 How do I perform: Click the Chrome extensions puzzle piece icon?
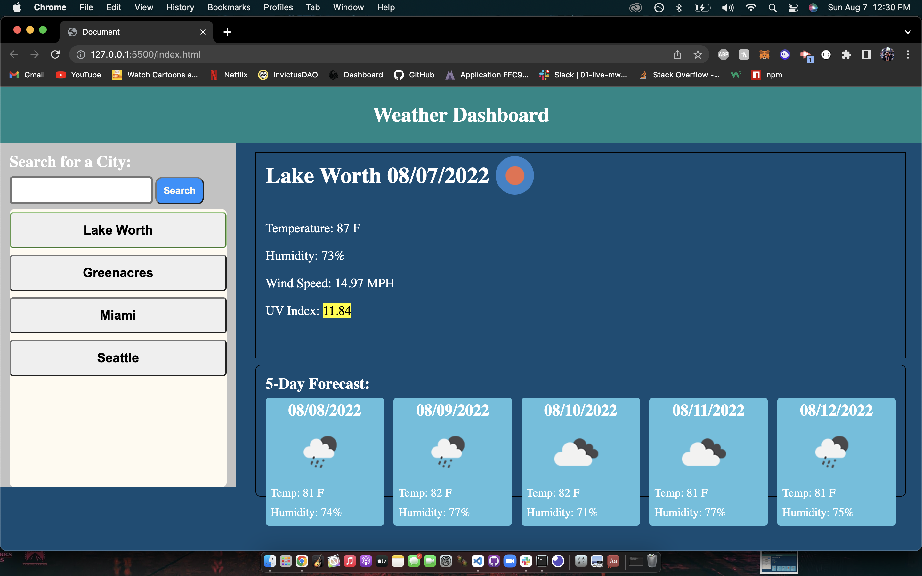tap(846, 54)
